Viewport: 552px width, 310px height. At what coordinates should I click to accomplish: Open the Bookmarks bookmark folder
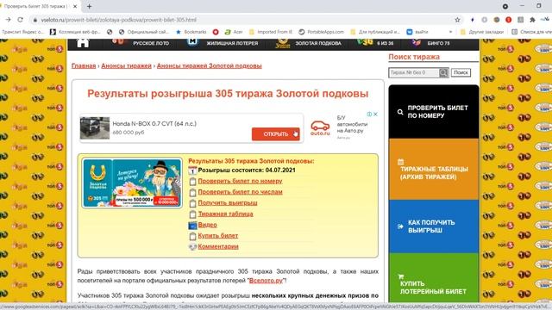pos(191,32)
